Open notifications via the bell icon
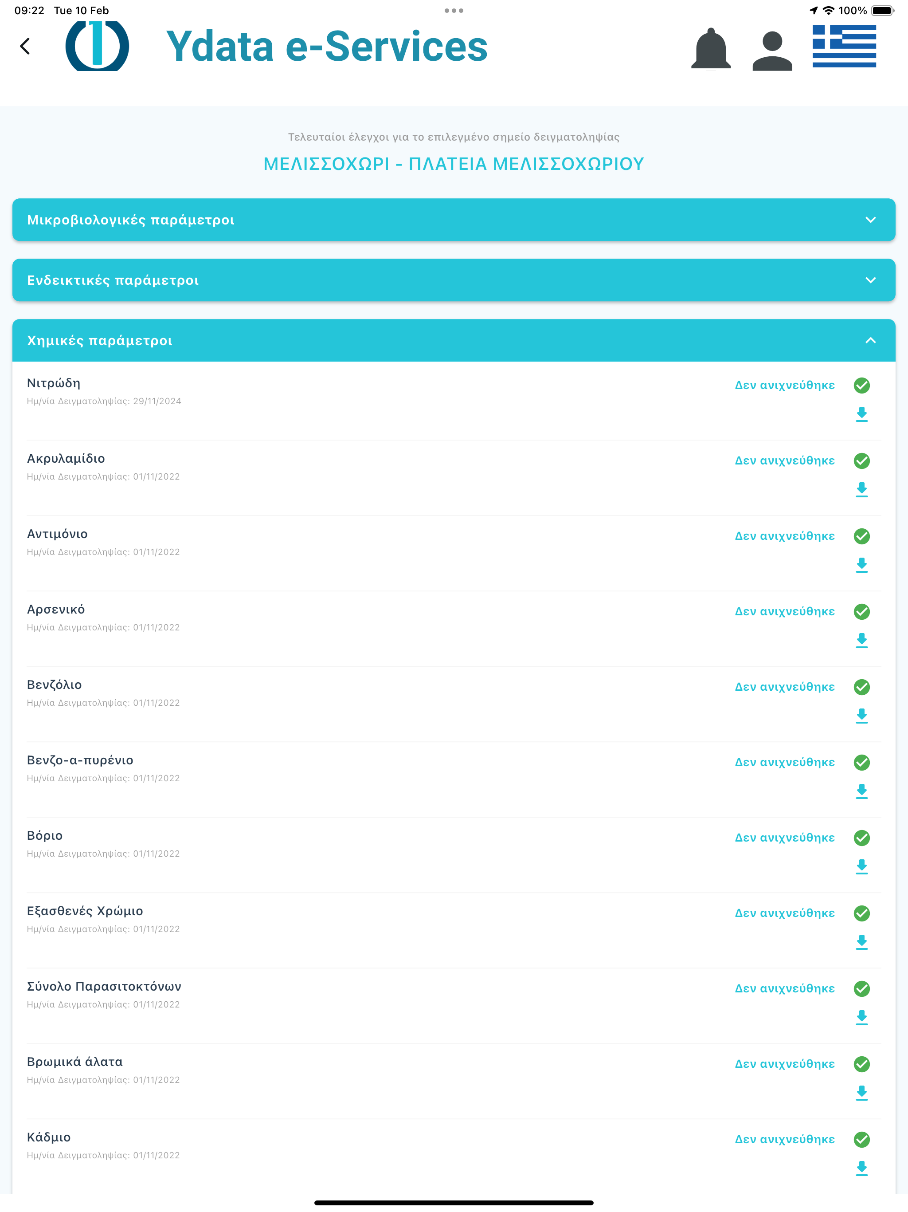The image size is (908, 1212). coord(711,49)
